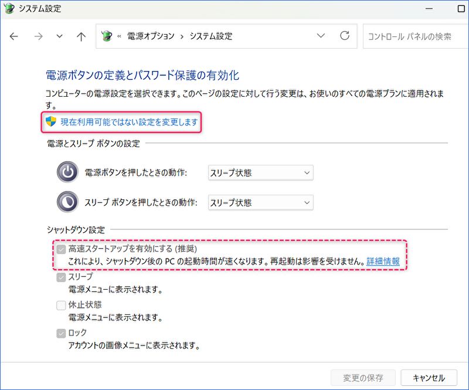Click 現在利用可能ではない設定を変更します link
Image resolution: width=469 pixels, height=390 pixels.
click(129, 123)
